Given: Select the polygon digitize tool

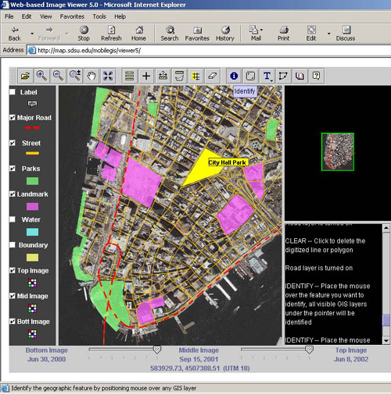Looking at the screenshot, I should coord(283,76).
